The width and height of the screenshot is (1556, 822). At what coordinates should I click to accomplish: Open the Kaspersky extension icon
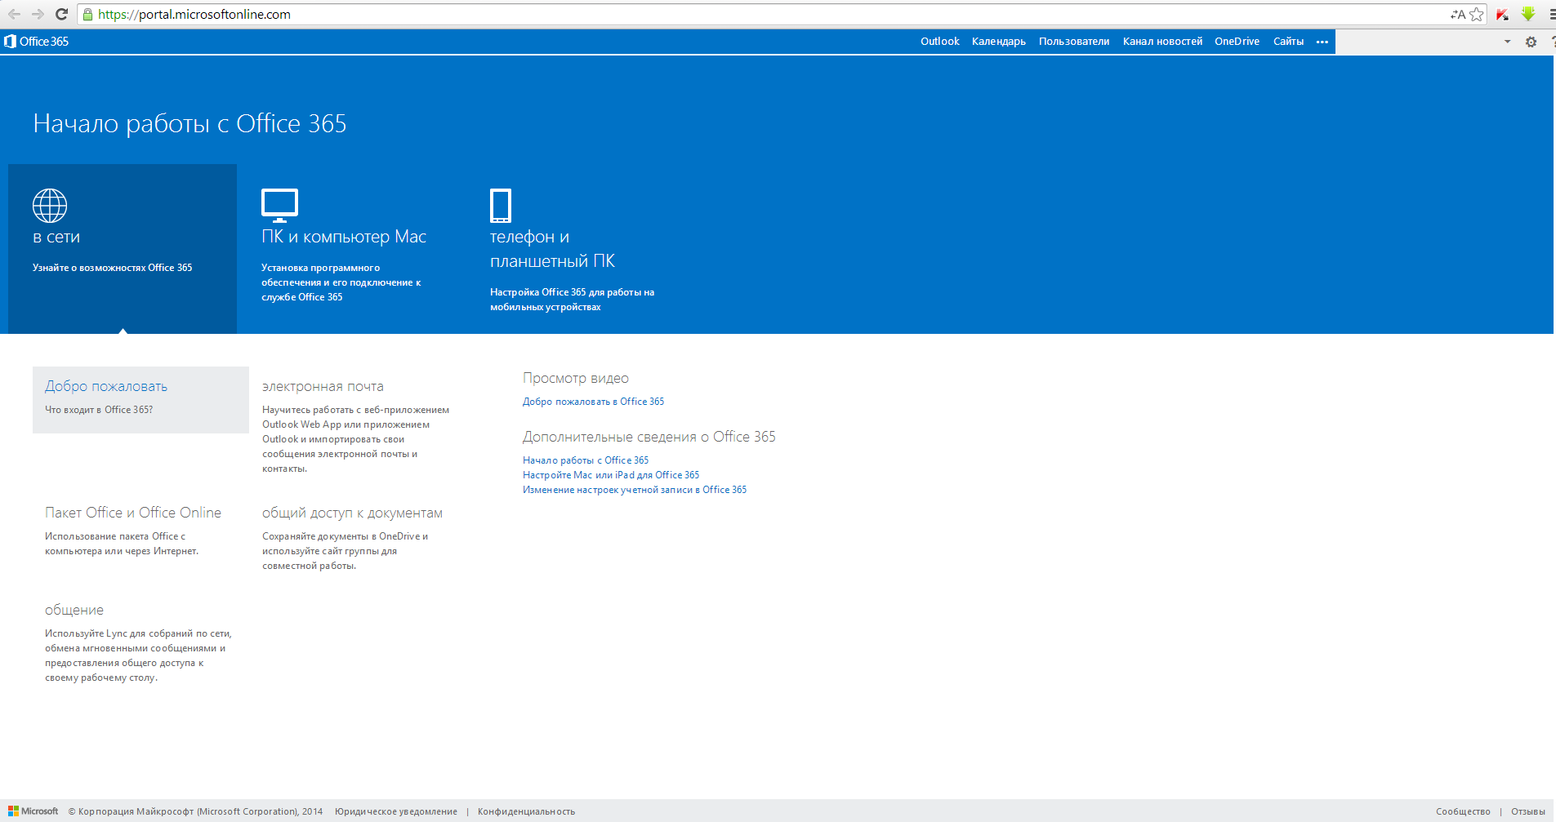pos(1502,14)
